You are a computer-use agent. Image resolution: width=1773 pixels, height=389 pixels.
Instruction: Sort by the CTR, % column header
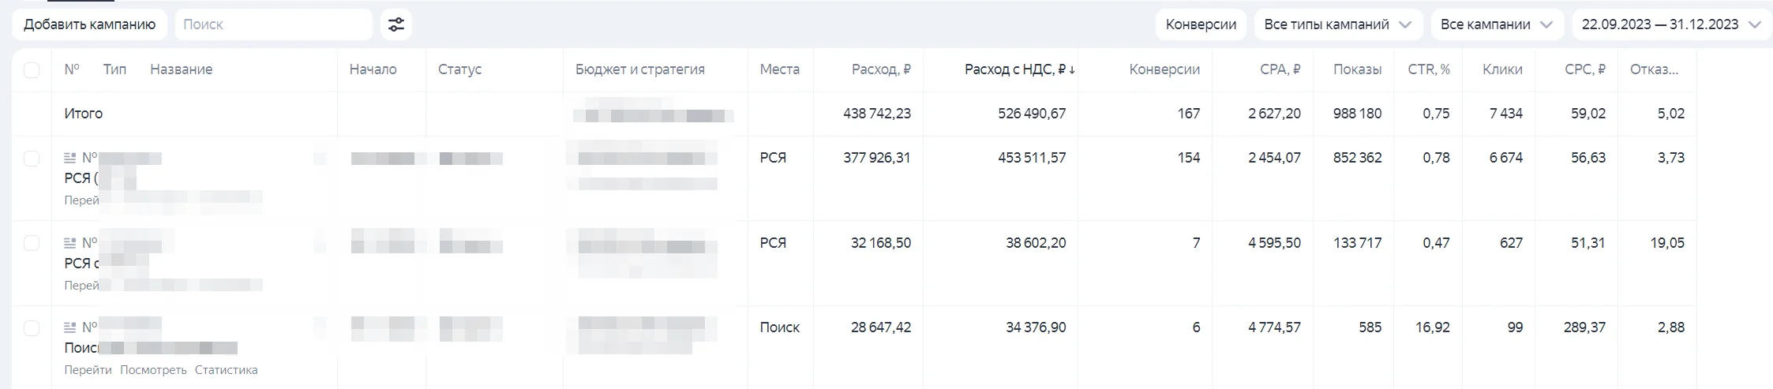pos(1429,69)
